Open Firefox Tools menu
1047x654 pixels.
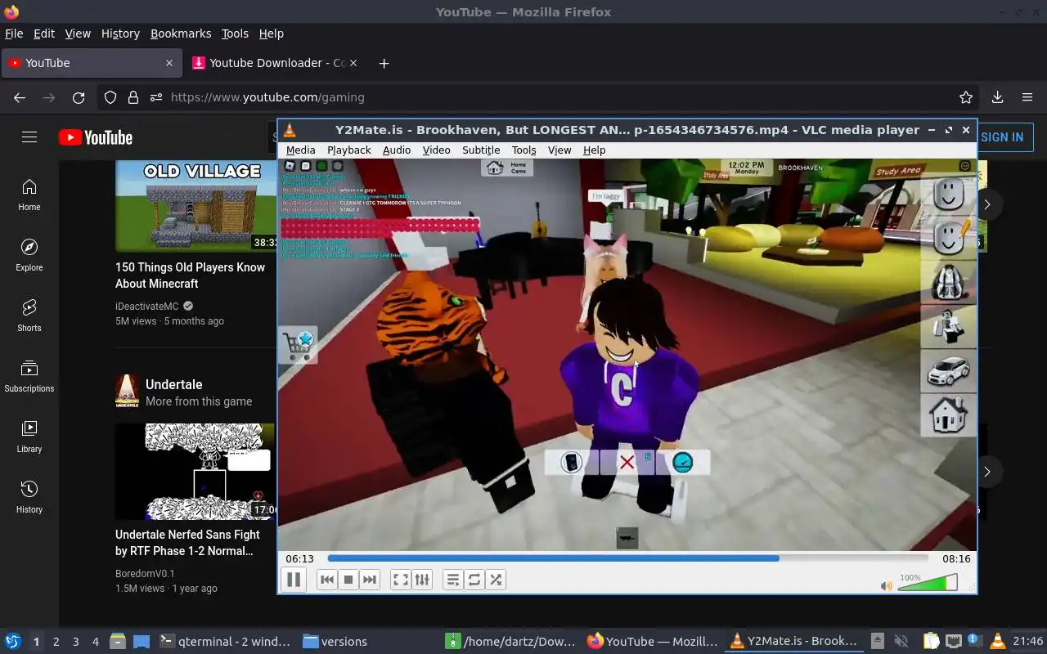point(235,34)
